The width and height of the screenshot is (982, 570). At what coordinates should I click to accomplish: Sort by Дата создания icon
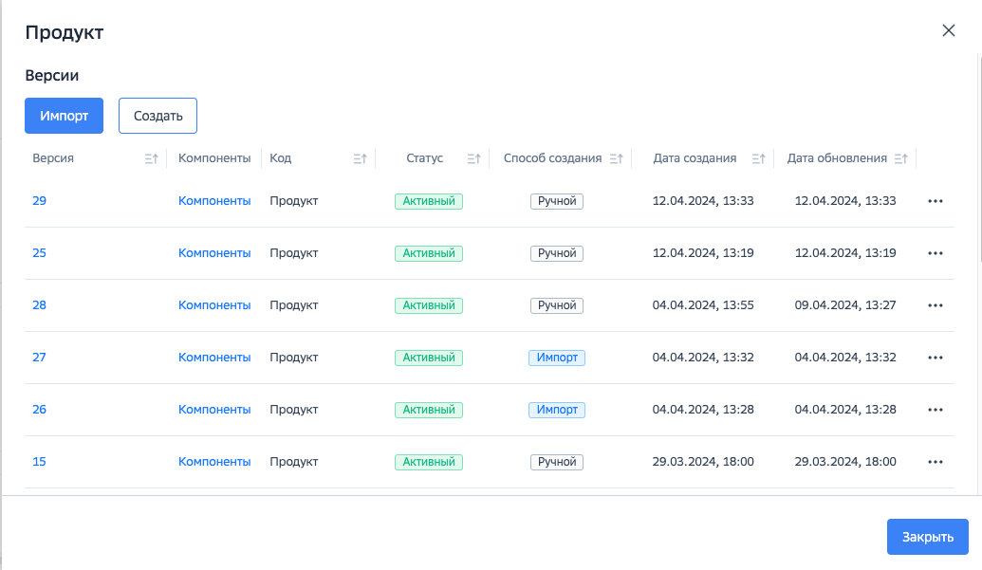tap(758, 159)
